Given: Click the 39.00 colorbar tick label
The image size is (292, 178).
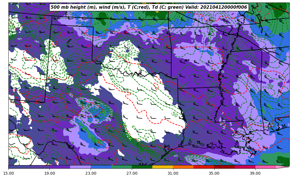Looking at the screenshot, I should point(255,173).
